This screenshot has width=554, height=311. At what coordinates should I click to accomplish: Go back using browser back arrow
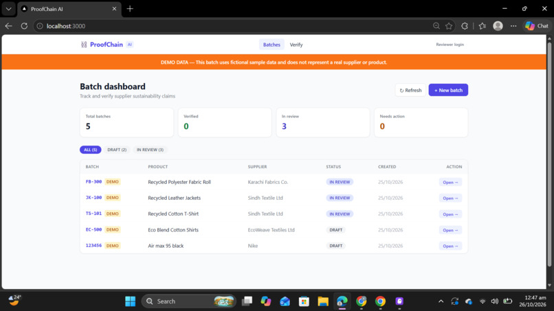(x=9, y=26)
